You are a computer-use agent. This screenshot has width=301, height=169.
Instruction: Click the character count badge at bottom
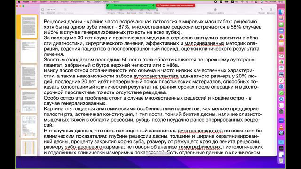point(158,154)
